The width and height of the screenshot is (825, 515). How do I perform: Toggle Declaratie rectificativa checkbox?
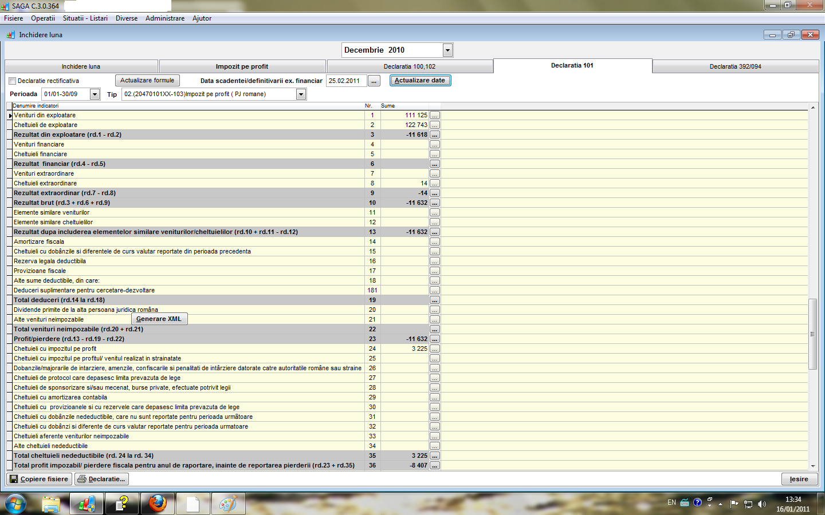13,81
